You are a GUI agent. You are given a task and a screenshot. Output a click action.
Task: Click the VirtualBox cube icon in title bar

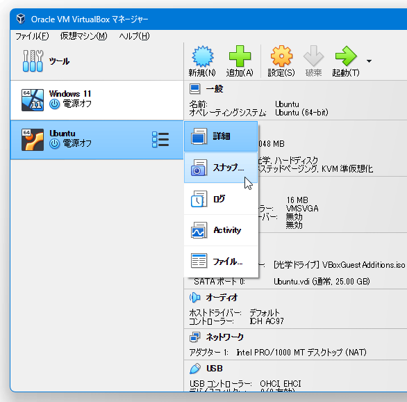[21, 19]
